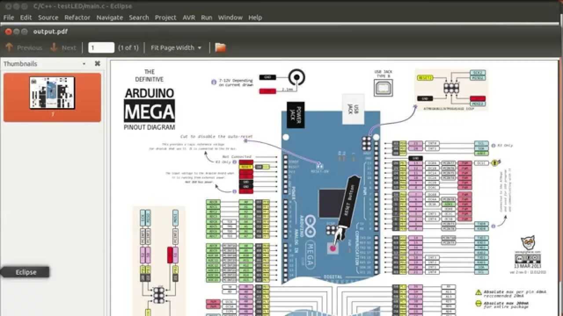563x316 pixels.
Task: Open the Run menu
Action: pyautogui.click(x=206, y=18)
